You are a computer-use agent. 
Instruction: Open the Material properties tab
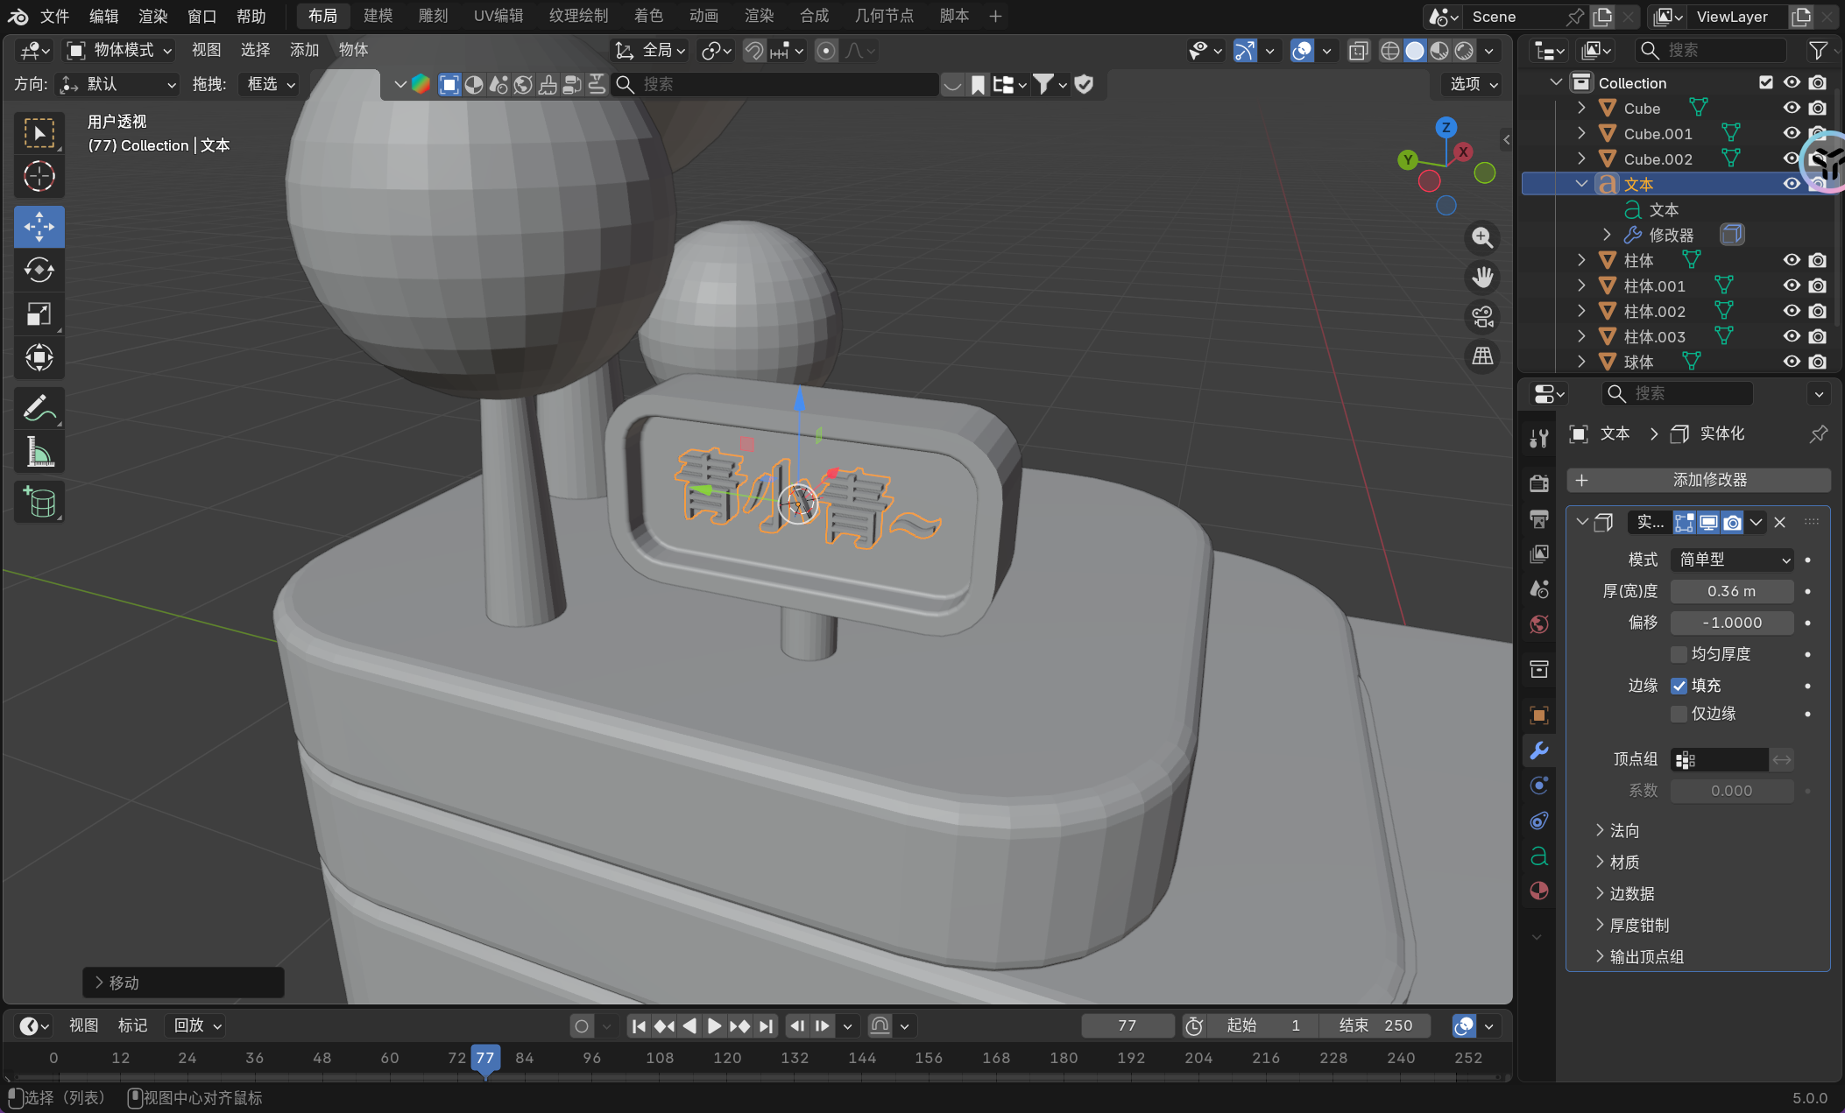[x=1538, y=891]
